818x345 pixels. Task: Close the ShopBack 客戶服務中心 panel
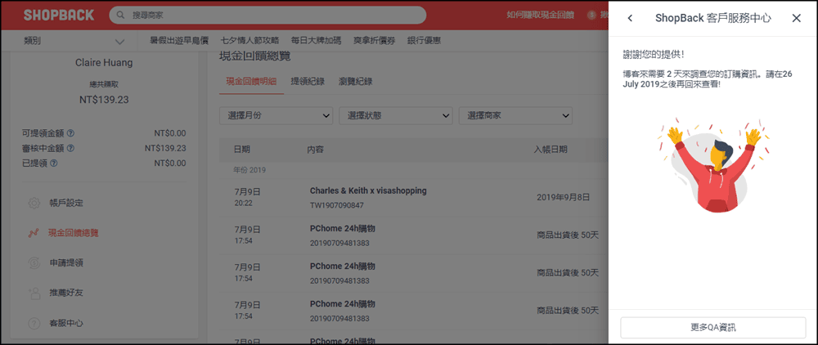point(796,18)
